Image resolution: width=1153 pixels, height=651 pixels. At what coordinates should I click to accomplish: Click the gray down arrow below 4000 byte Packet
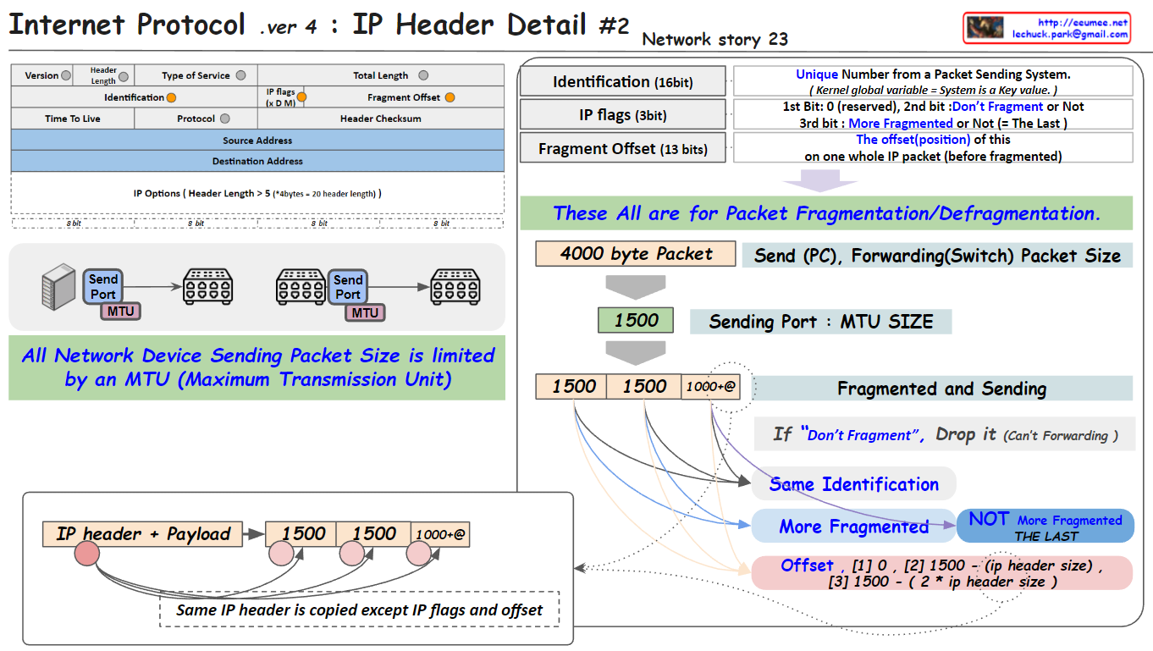635,286
